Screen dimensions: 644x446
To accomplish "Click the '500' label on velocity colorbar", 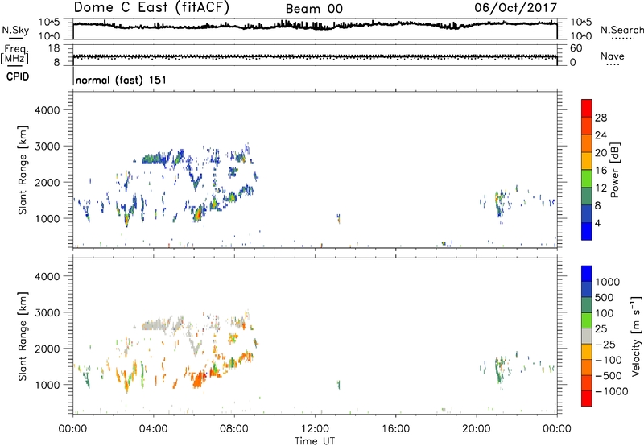I will point(604,297).
